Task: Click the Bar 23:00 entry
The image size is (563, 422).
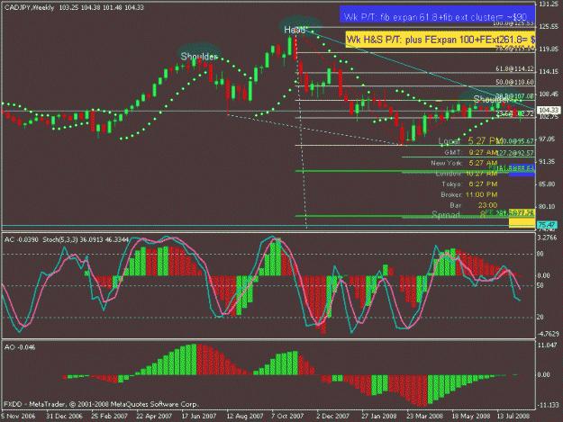Action: [474, 205]
